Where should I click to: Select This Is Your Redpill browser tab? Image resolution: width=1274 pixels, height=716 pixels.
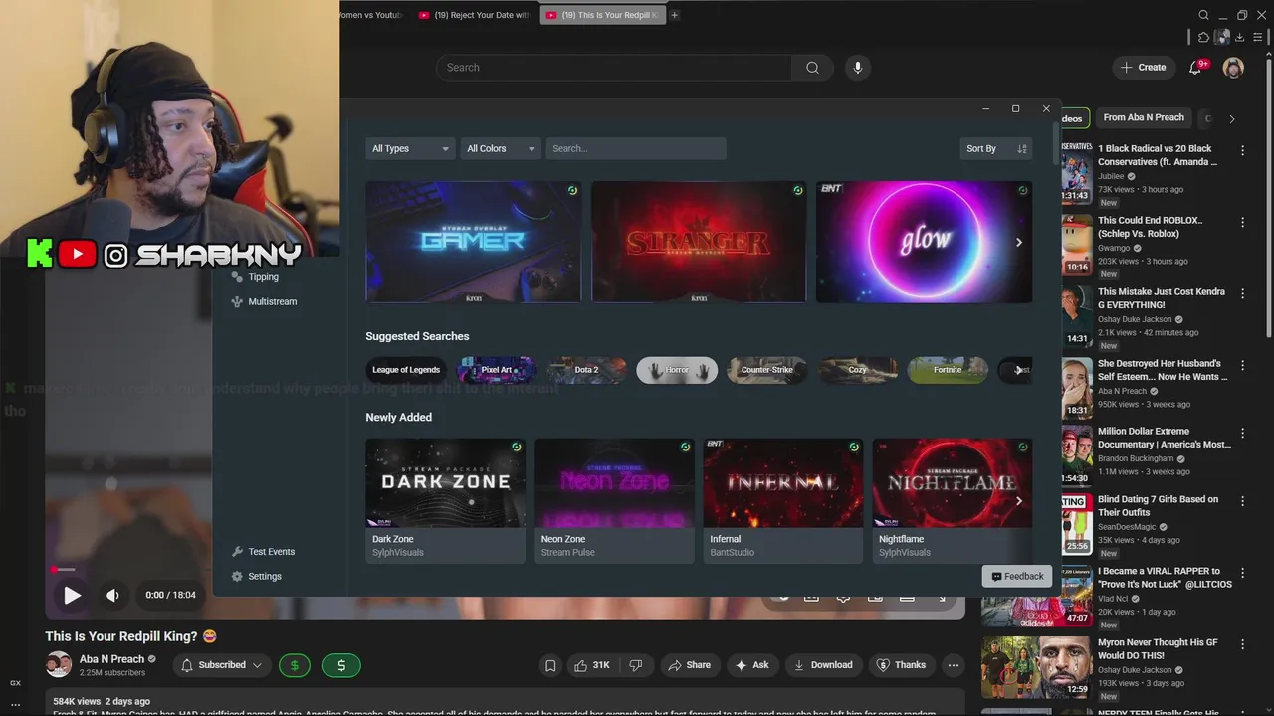coord(602,15)
